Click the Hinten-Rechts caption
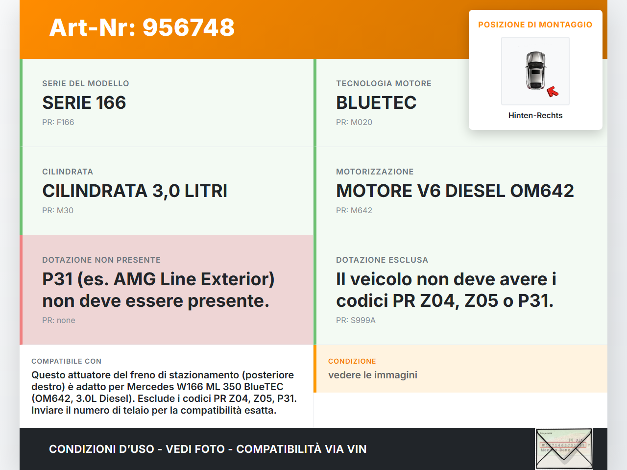Viewport: 627px width, 470px height. (x=535, y=115)
